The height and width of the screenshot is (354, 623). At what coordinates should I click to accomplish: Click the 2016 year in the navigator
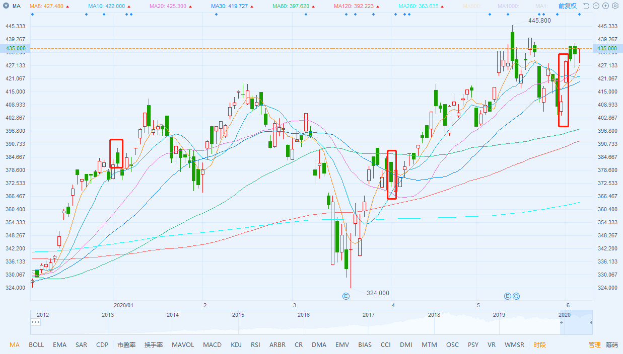304,315
